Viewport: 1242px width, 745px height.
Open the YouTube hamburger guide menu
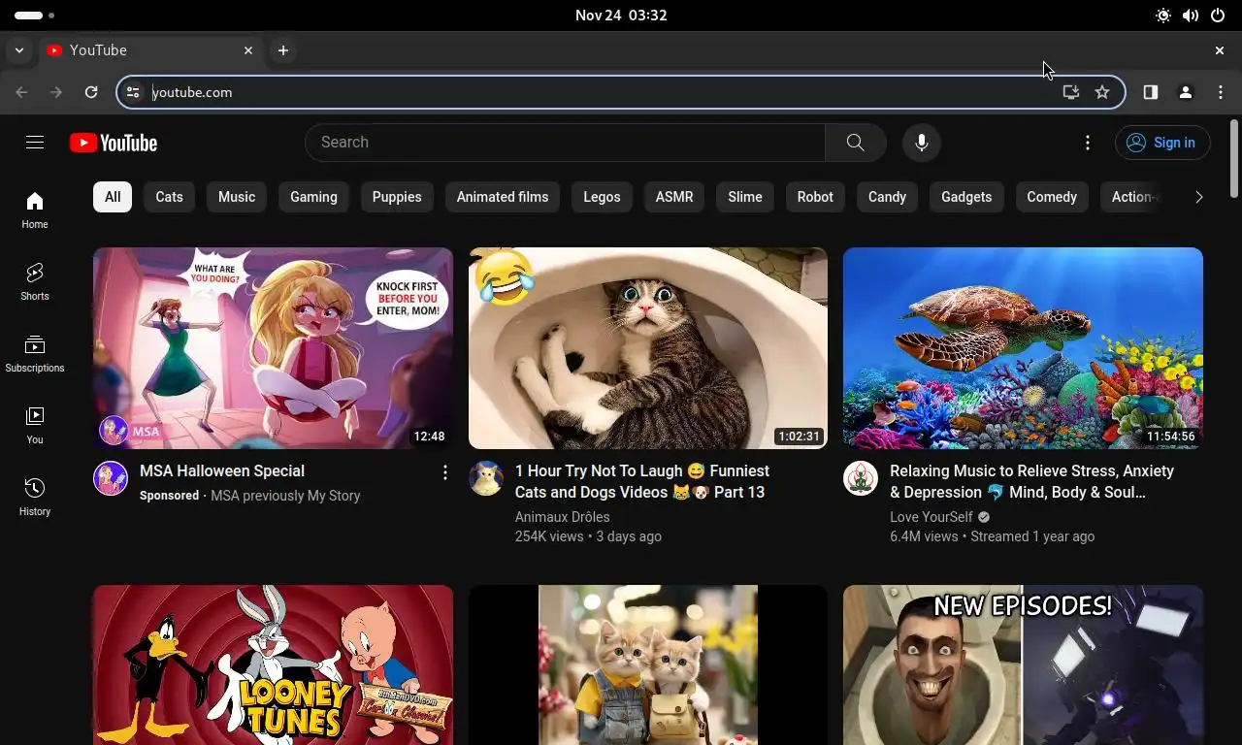[x=35, y=143]
